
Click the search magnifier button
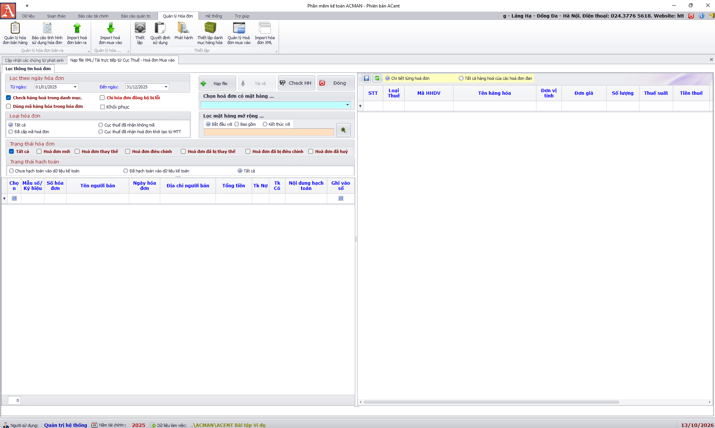pyautogui.click(x=343, y=130)
